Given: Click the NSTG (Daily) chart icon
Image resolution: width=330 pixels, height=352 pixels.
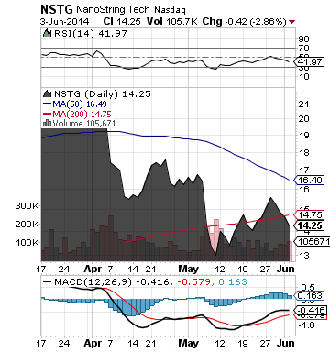Looking at the screenshot, I should click(x=47, y=93).
